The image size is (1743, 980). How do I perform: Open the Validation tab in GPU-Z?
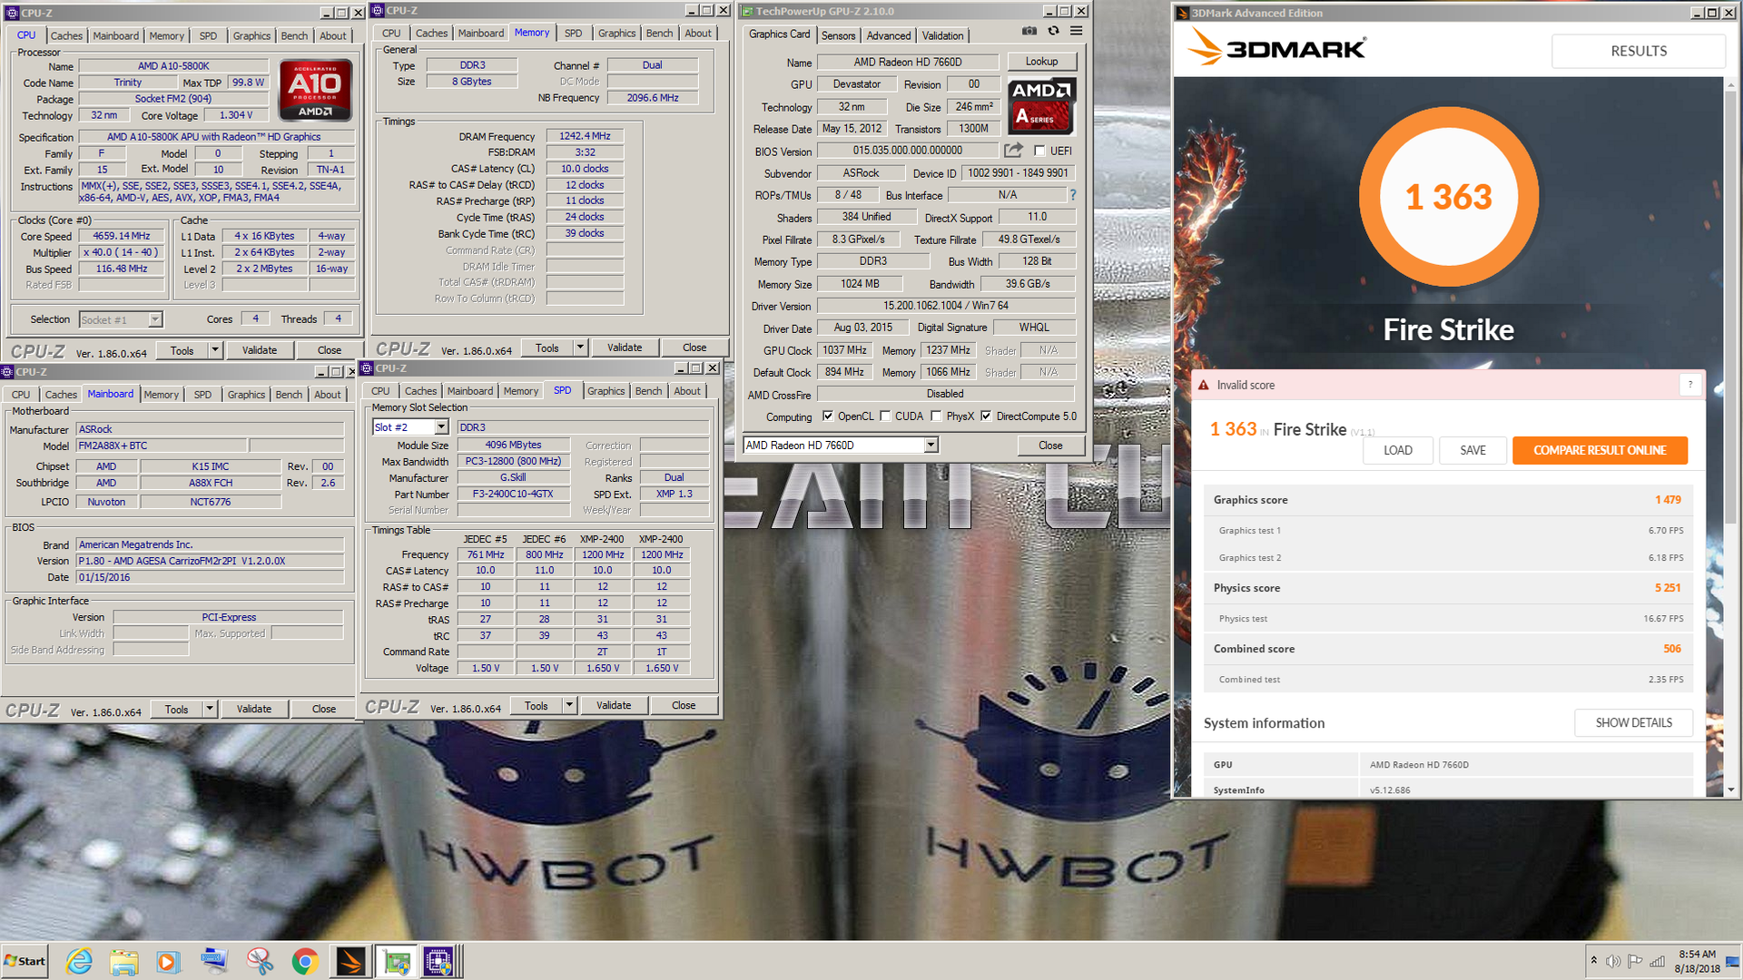[942, 35]
